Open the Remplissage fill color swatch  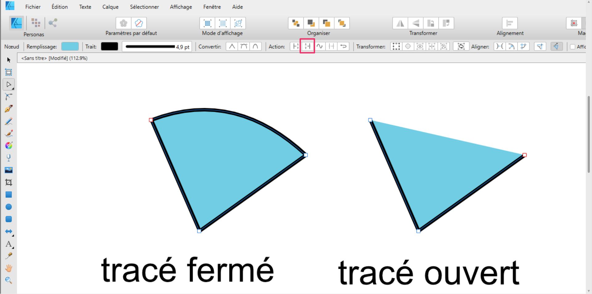[70, 46]
